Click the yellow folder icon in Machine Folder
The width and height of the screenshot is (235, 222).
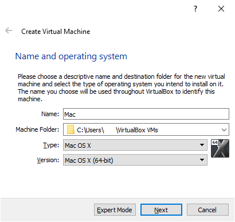coord(70,129)
